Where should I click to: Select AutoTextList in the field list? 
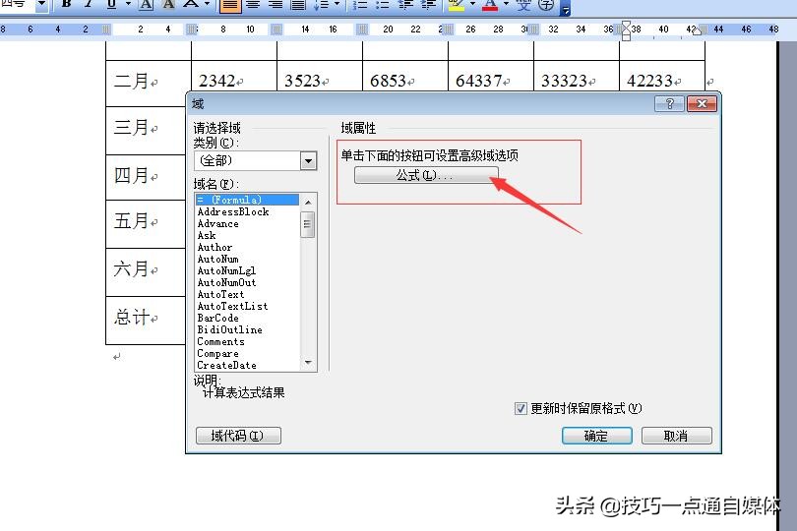pos(247,306)
